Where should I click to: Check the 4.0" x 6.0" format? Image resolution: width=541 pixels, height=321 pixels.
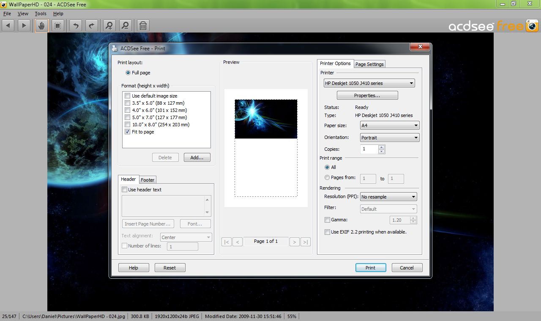[x=128, y=110]
